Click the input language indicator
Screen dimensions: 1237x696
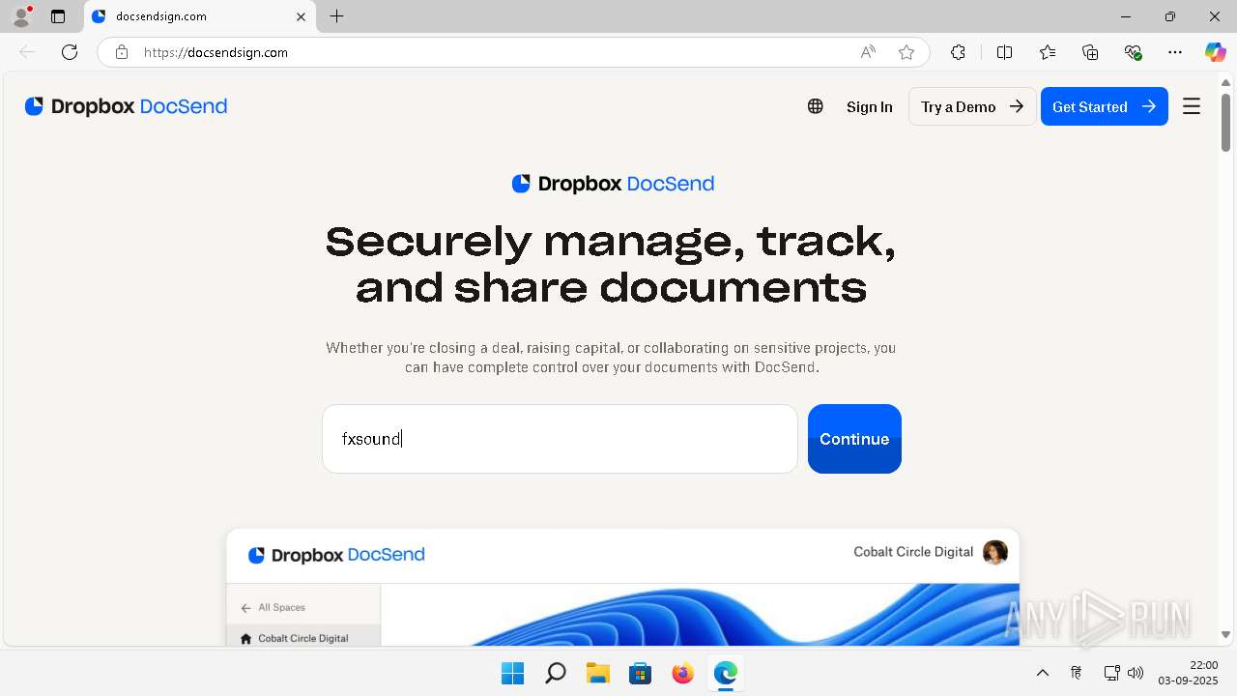pos(1076,673)
